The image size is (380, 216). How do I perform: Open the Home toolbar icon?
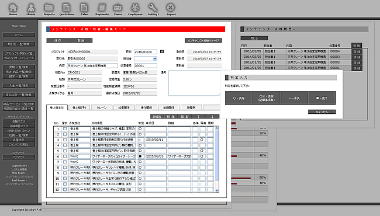pyautogui.click(x=13, y=8)
